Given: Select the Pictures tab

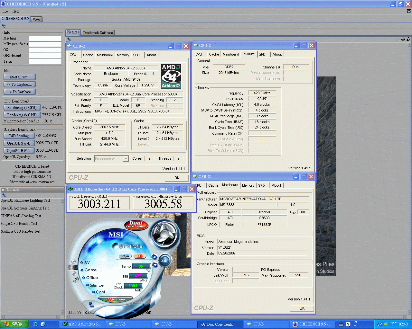Looking at the screenshot, I should (73, 32).
